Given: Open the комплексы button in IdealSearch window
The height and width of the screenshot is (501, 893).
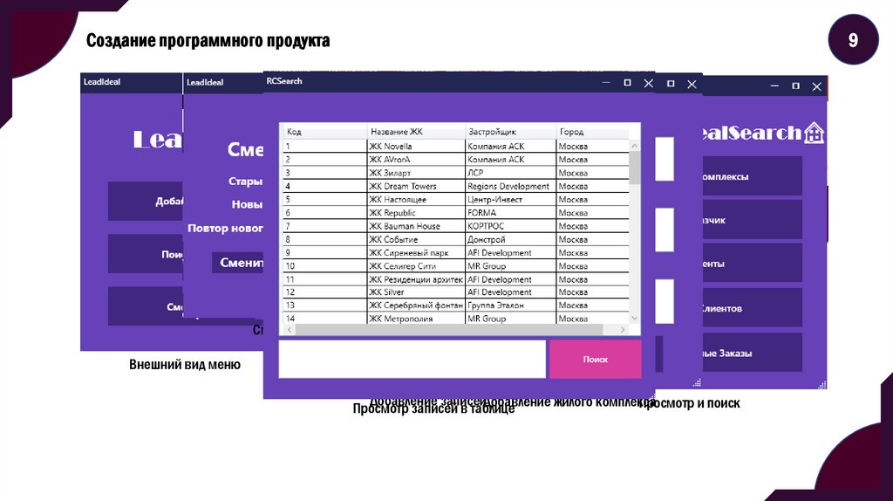Looking at the screenshot, I should tap(752, 176).
